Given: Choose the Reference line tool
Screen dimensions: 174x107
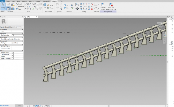Looking at the screenshot, I should click(x=19, y=6).
